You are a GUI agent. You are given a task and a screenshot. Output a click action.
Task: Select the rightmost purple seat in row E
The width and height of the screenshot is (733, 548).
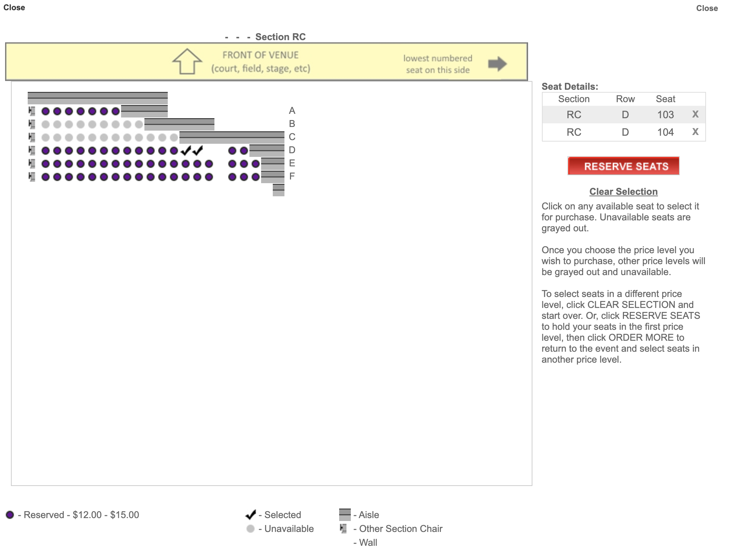(x=256, y=164)
